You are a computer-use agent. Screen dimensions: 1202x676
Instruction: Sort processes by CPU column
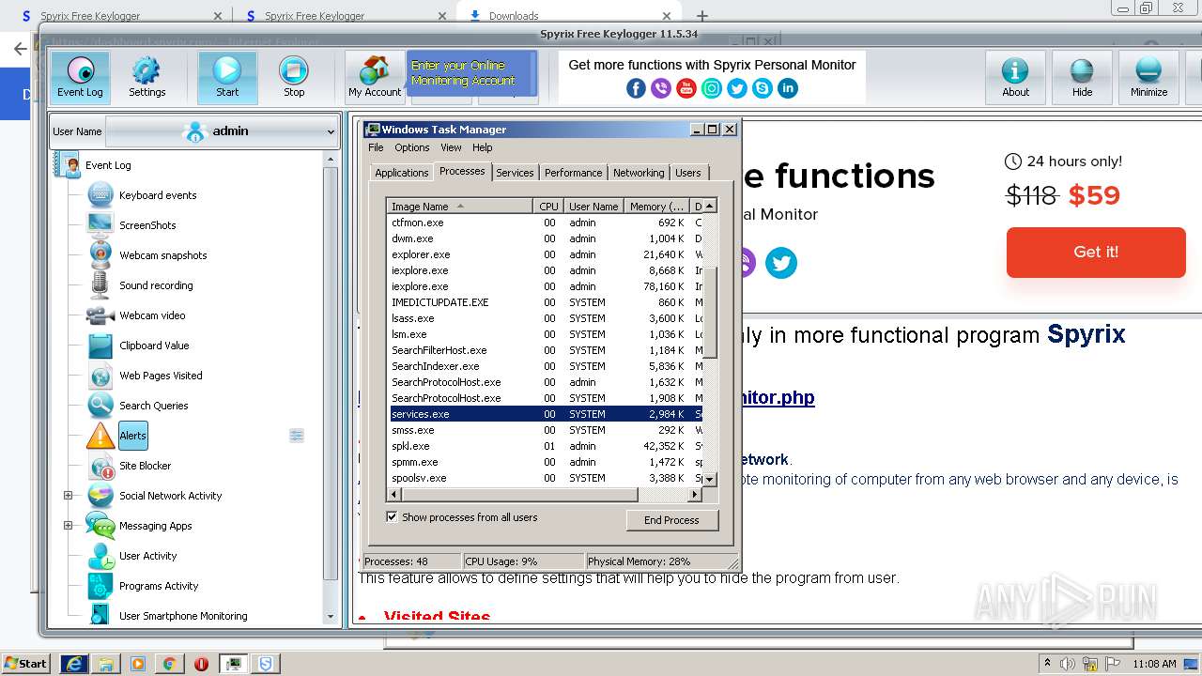(548, 207)
